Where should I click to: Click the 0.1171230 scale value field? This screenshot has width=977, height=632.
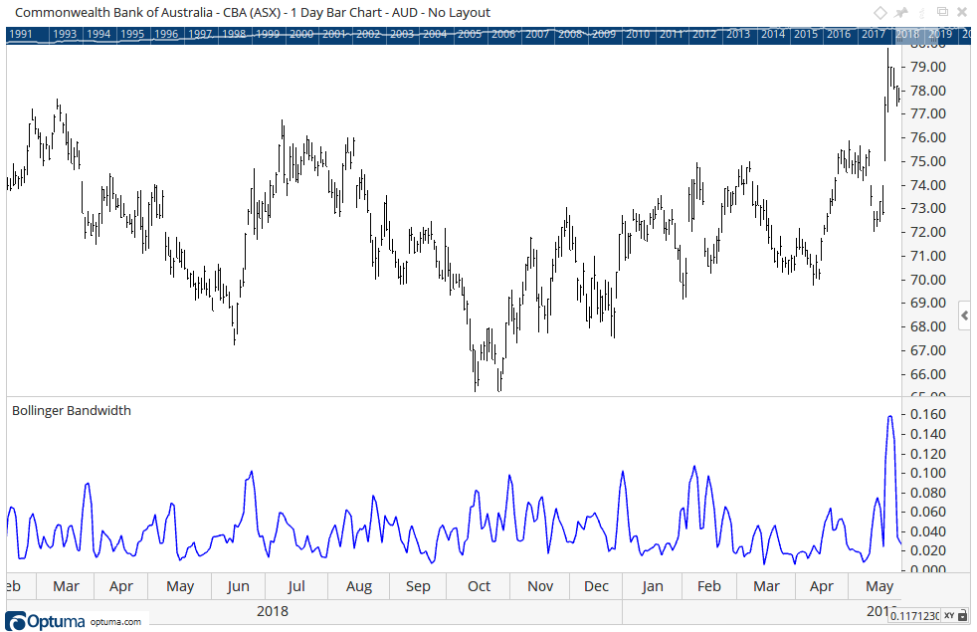pos(914,616)
